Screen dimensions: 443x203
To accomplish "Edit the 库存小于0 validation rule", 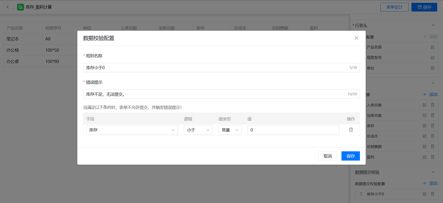I will point(424,194).
